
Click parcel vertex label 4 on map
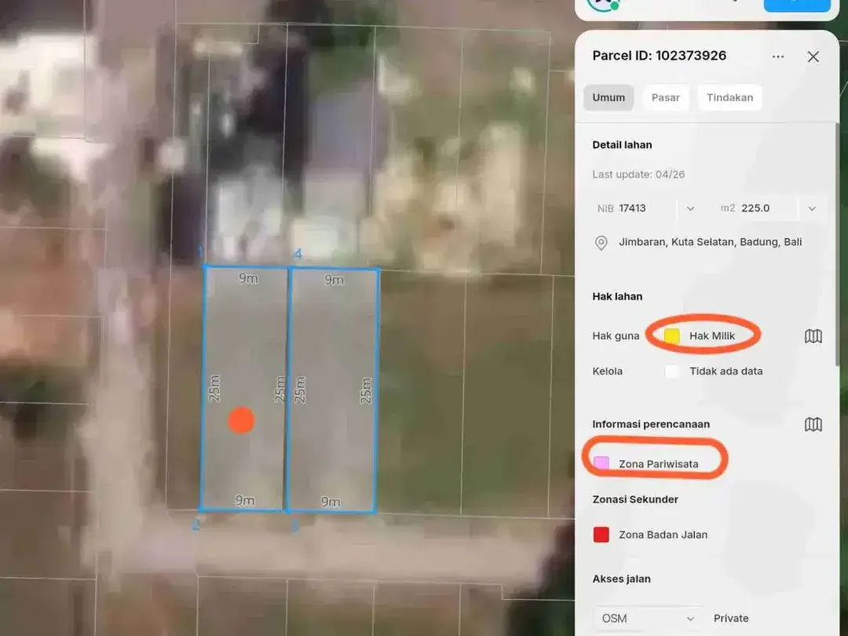coord(298,254)
